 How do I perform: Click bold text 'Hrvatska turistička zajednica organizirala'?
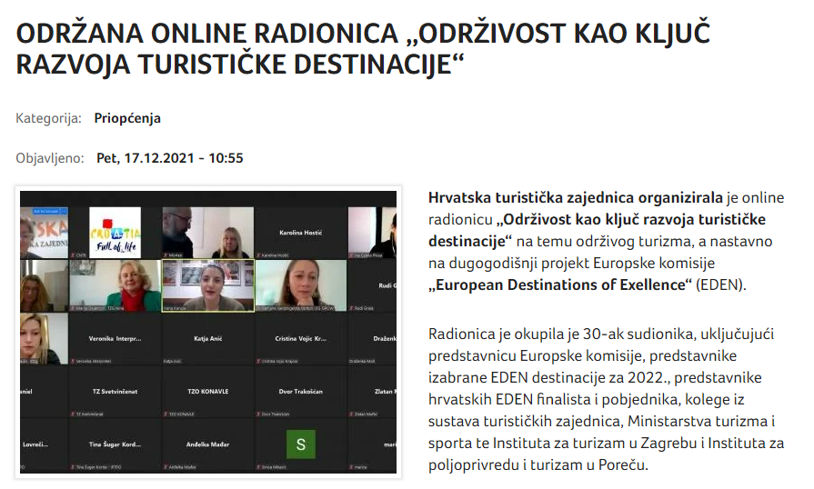point(575,197)
